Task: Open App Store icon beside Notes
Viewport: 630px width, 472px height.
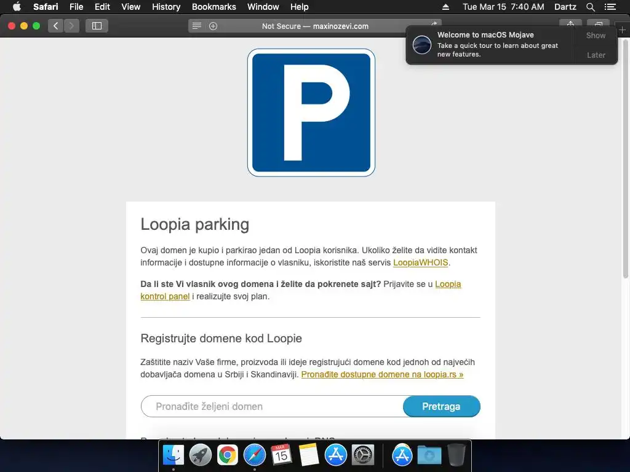Action: [x=335, y=455]
